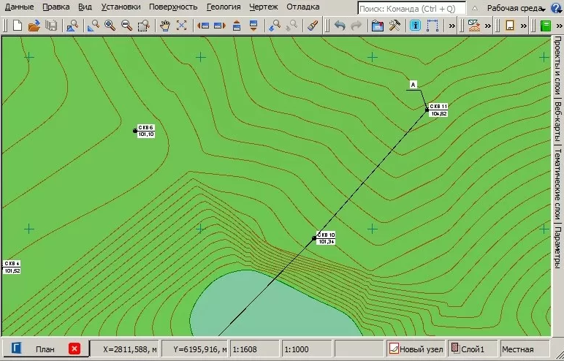Click the green book icon

(x=546, y=25)
